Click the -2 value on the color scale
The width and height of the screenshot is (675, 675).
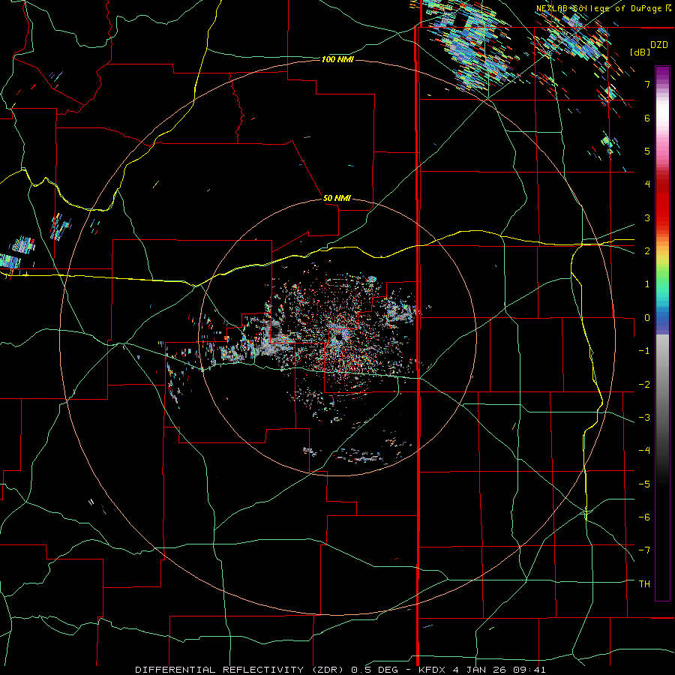point(644,385)
